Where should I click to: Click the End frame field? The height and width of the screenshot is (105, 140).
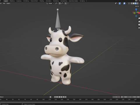(136, 97)
